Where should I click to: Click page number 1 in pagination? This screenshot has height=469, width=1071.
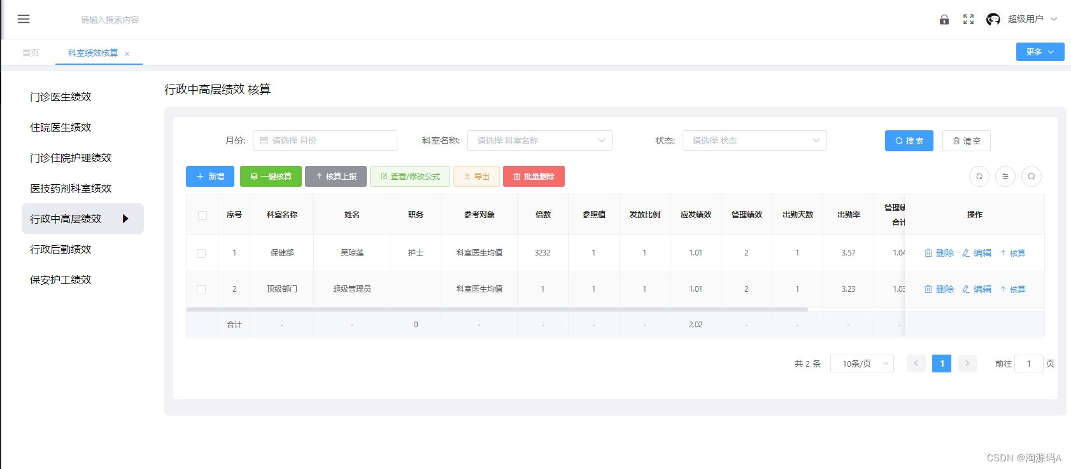[942, 364]
